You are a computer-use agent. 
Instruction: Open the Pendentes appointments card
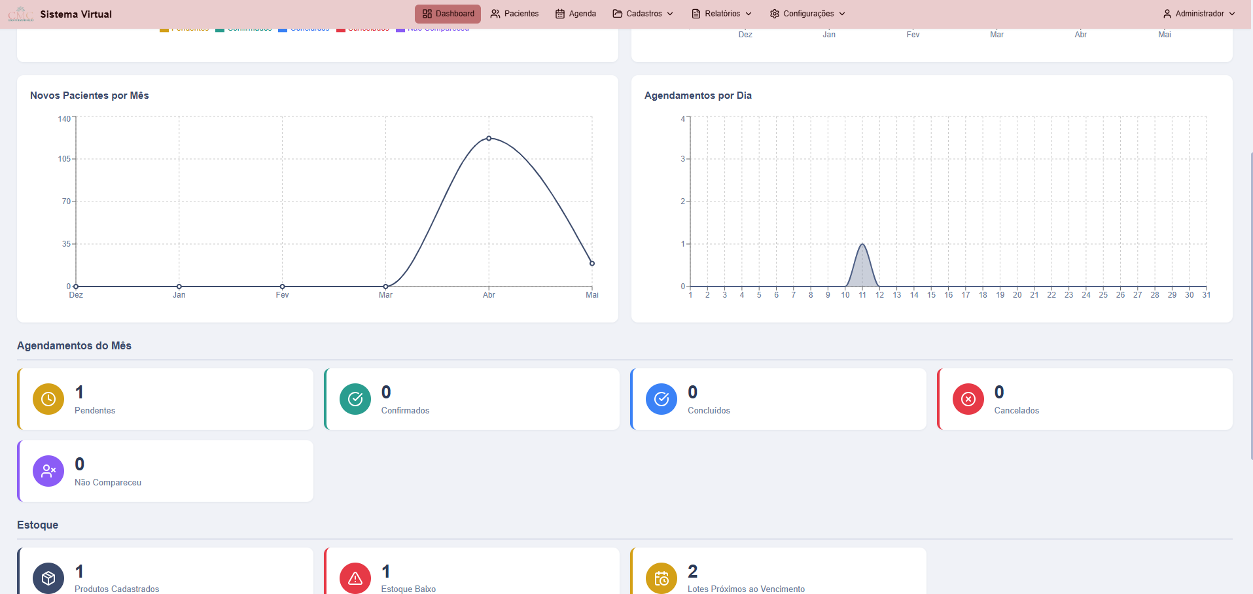(x=166, y=399)
